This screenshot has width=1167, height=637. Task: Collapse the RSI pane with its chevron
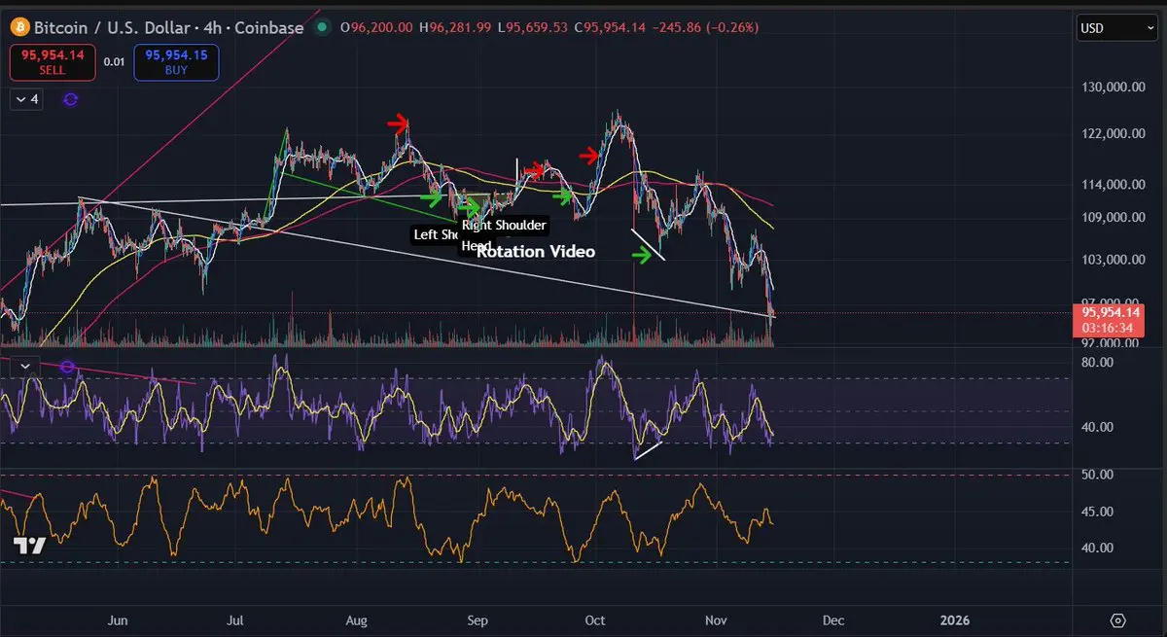(x=25, y=367)
